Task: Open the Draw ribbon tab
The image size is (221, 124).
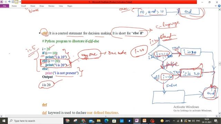Action: click(x=42, y=6)
